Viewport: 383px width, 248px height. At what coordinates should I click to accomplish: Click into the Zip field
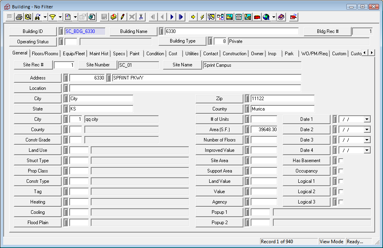[x=282, y=99]
